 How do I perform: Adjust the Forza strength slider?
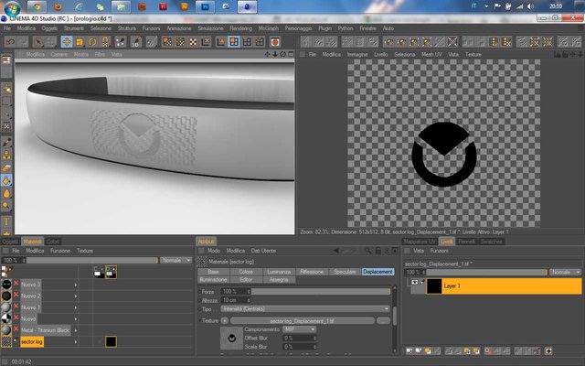point(321,291)
